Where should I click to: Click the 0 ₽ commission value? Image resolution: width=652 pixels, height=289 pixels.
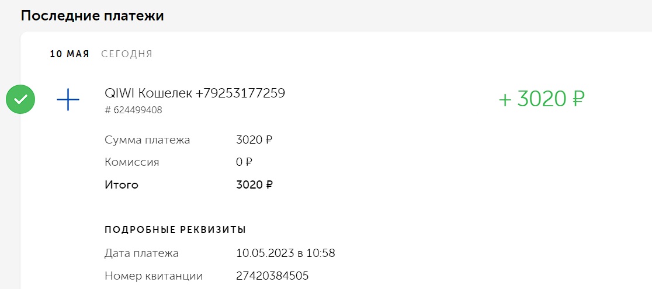[244, 162]
